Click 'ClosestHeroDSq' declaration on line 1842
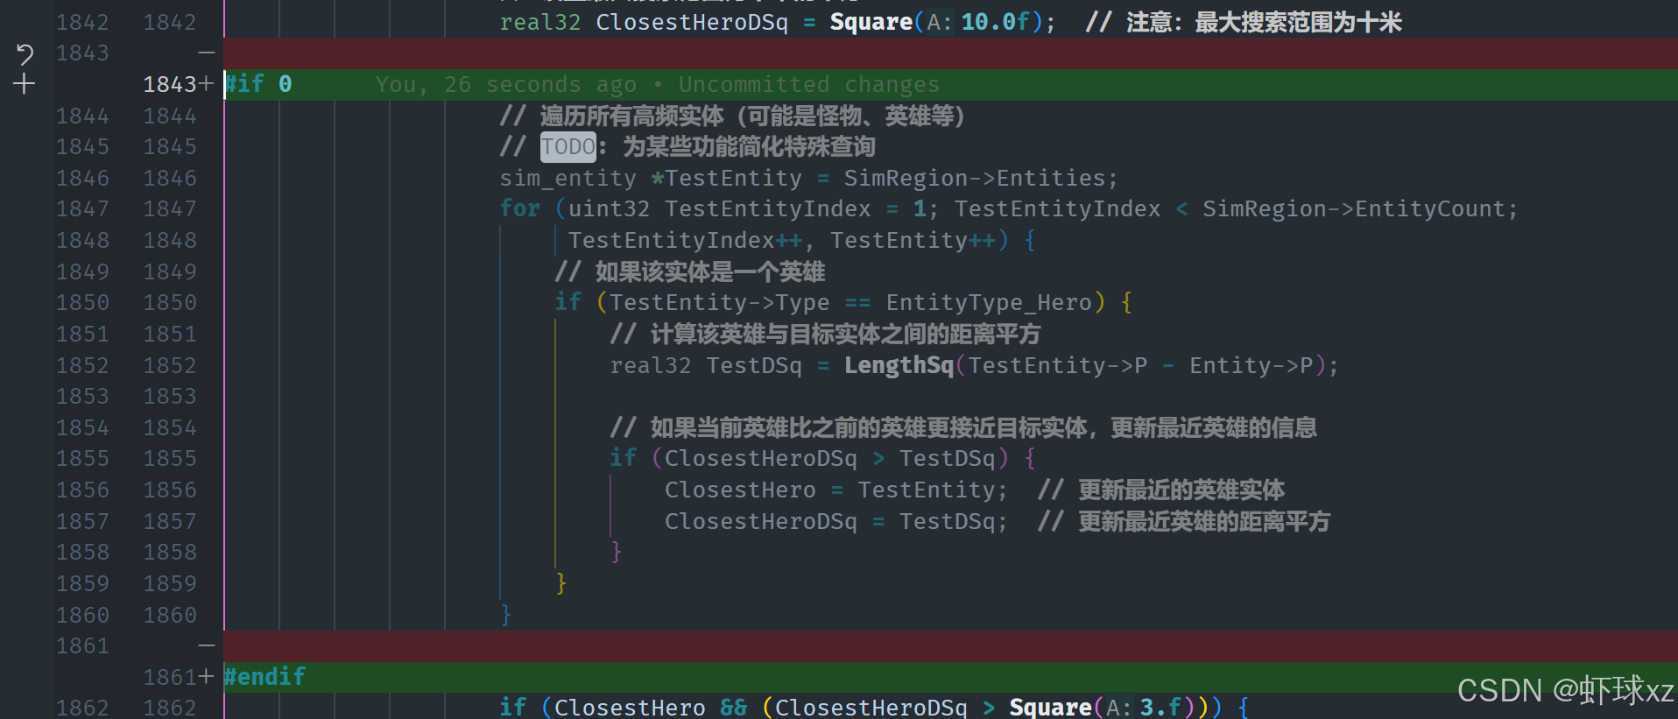The image size is (1678, 719). tap(692, 22)
